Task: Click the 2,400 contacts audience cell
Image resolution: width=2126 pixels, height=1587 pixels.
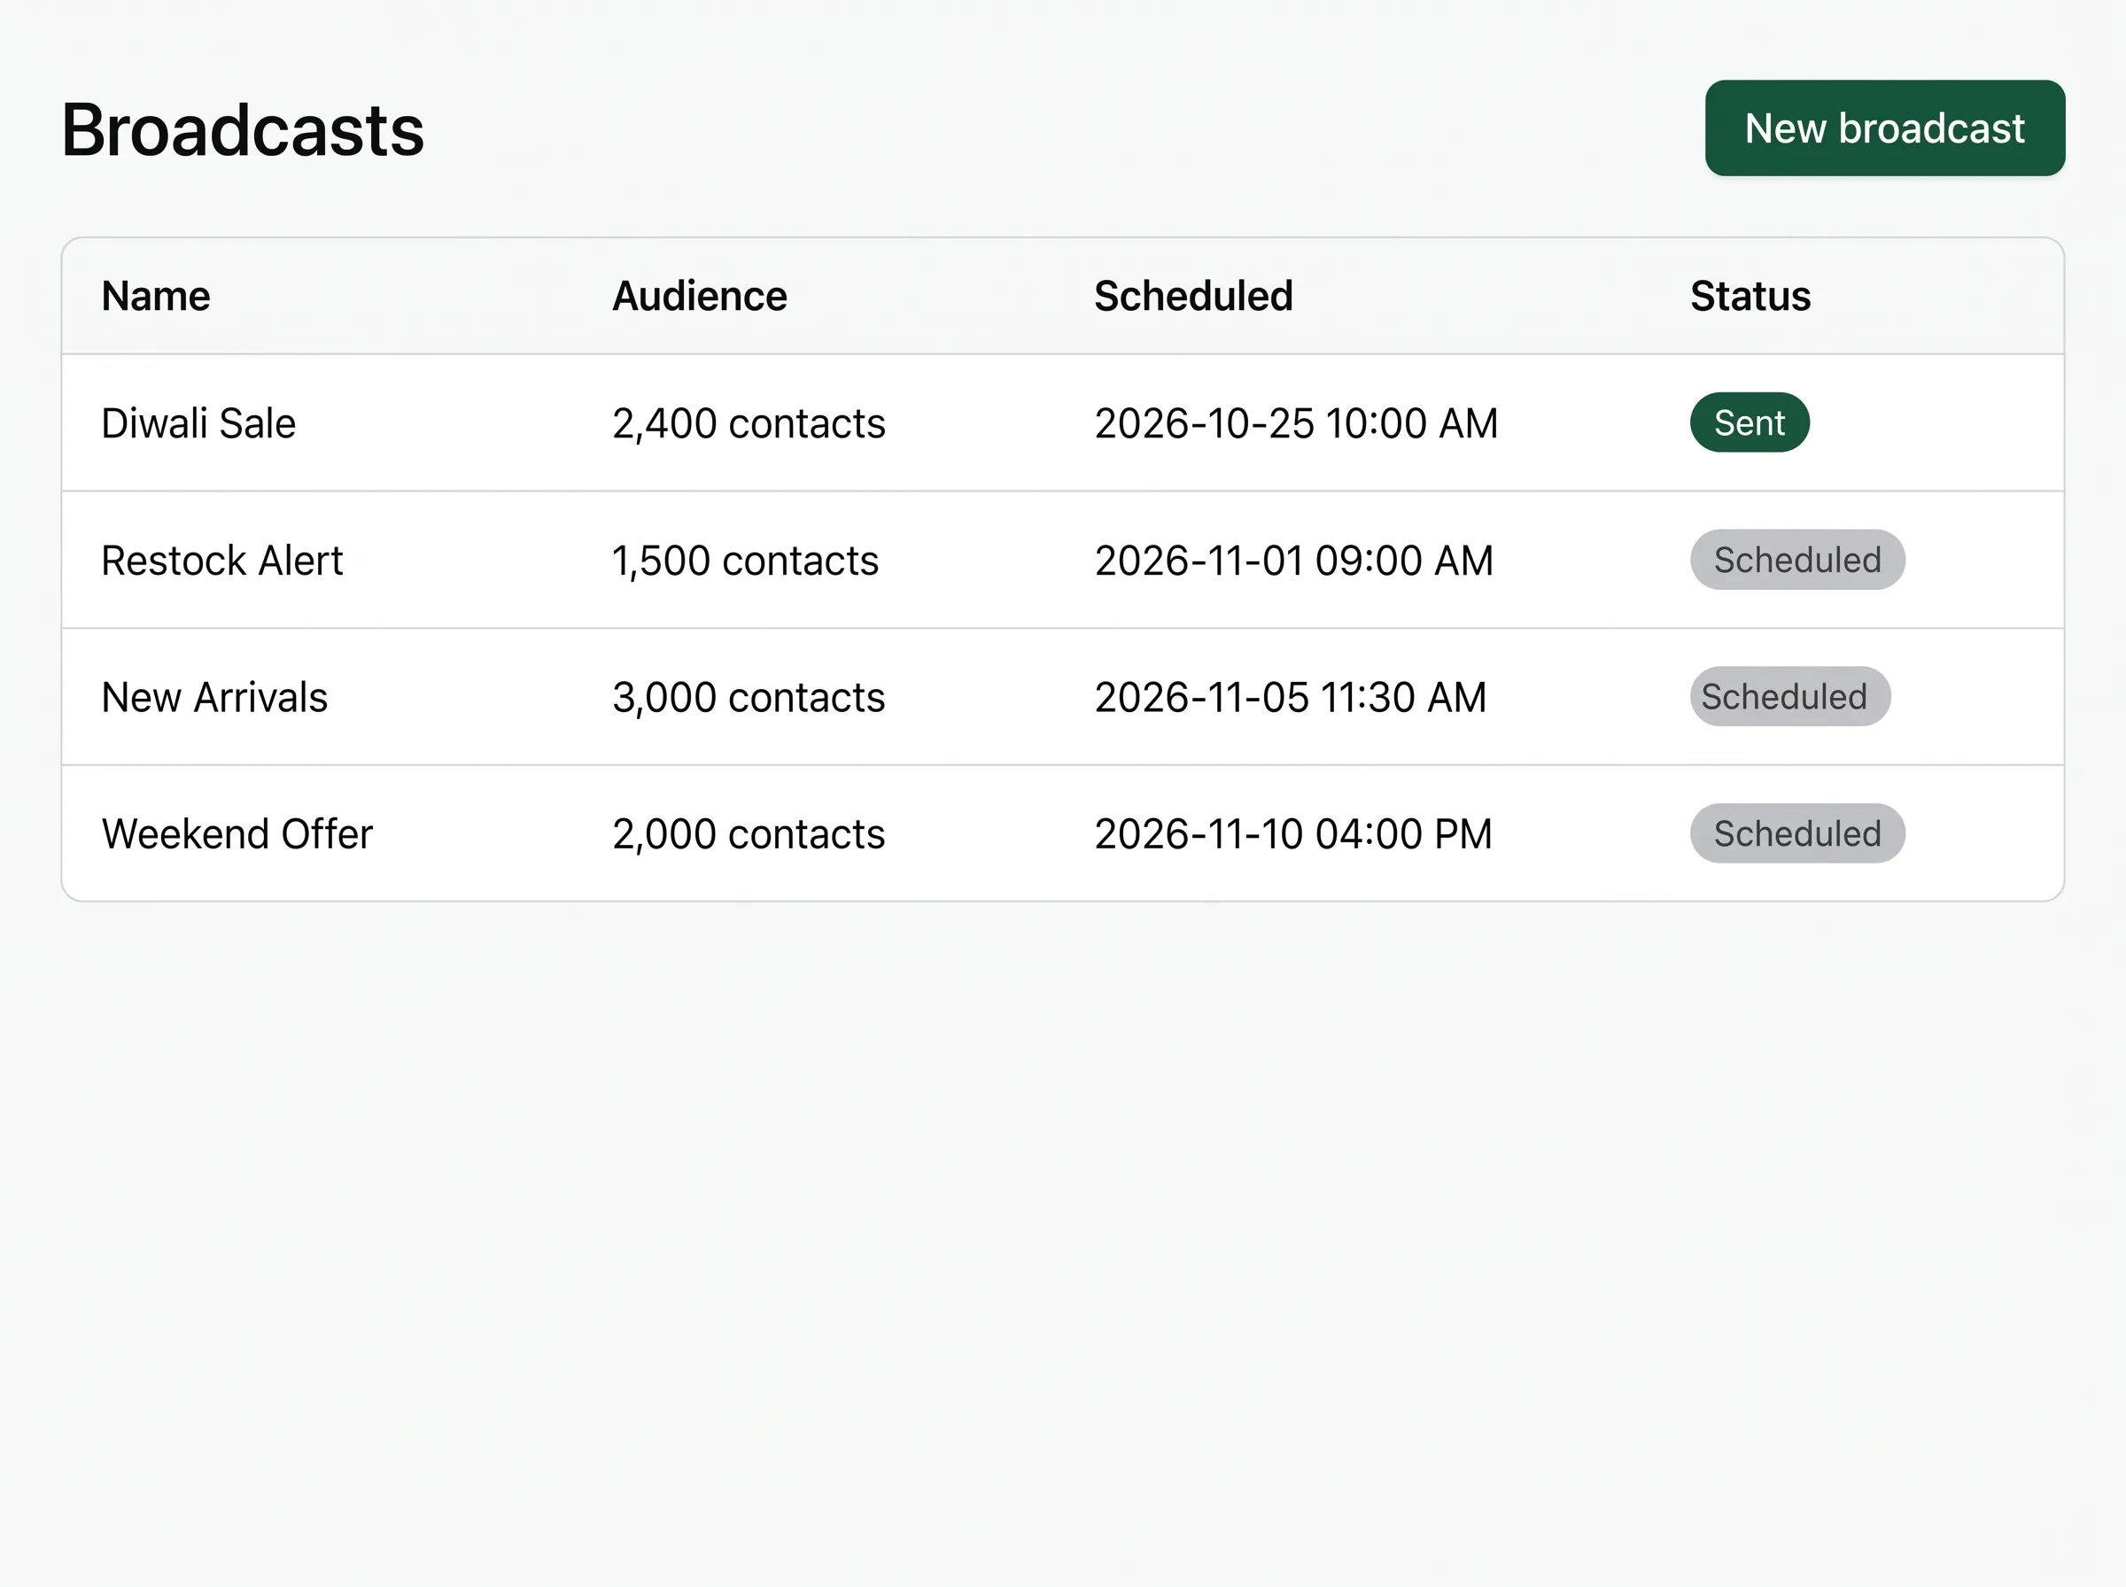Action: (x=749, y=422)
